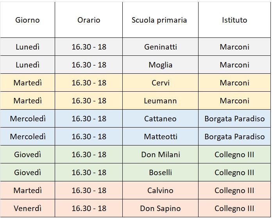Select the Moglia school cell
The height and width of the screenshot is (220, 272).
(160, 65)
